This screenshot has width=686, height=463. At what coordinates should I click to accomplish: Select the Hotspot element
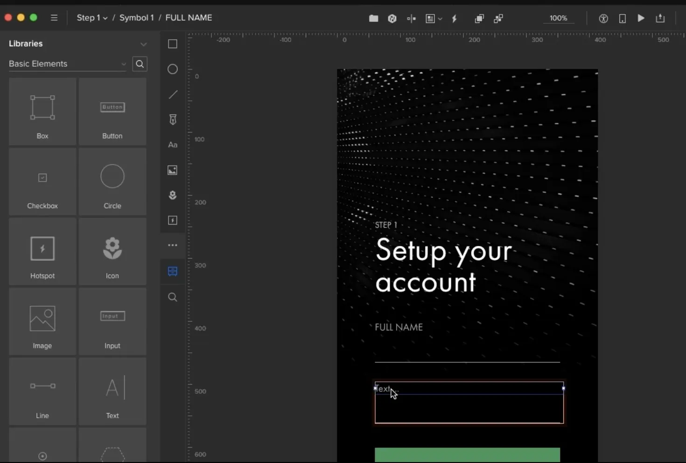pos(42,252)
